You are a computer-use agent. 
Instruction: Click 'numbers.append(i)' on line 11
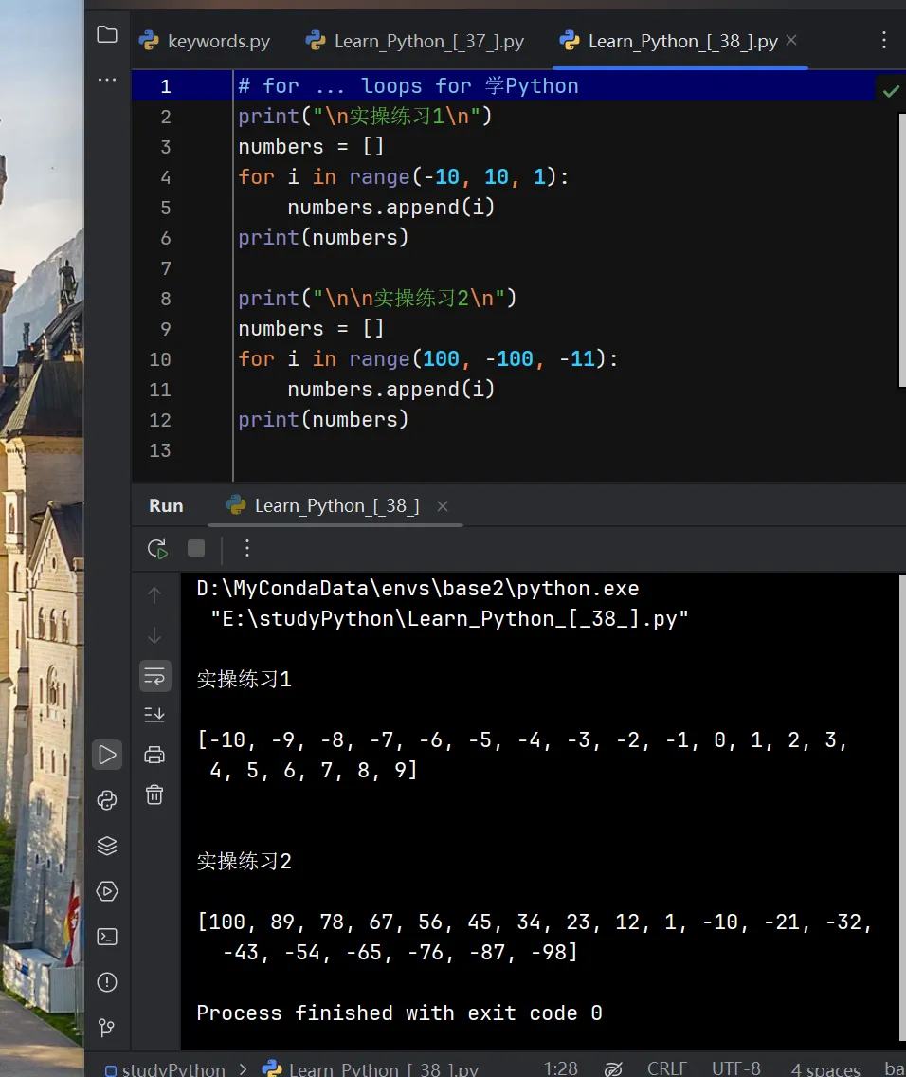click(391, 390)
